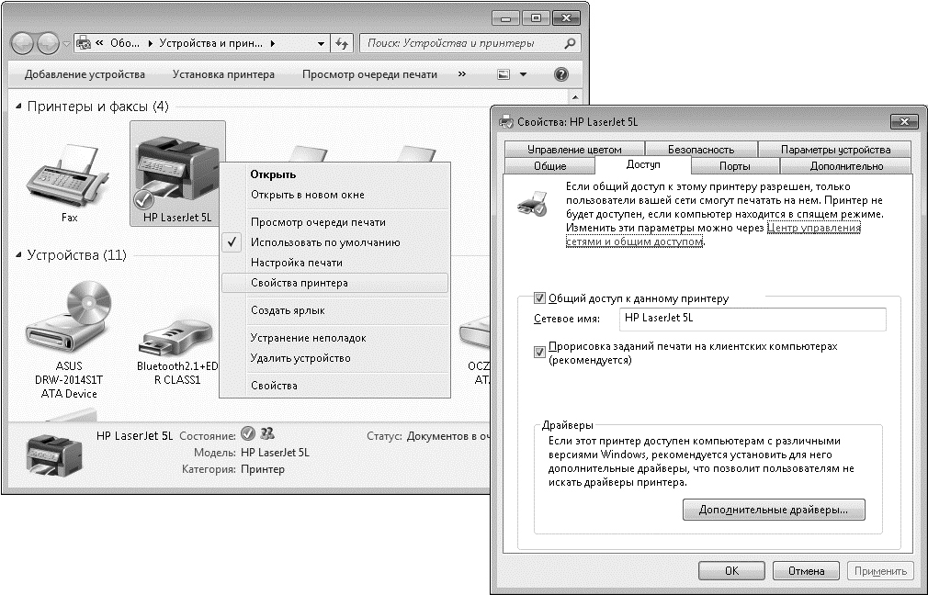This screenshot has height=595, width=928.
Task: Collapse the 'Принтеры и факсы' group
Action: pos(18,107)
